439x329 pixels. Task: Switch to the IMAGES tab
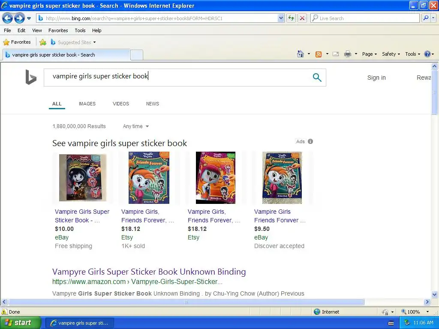[x=87, y=104]
